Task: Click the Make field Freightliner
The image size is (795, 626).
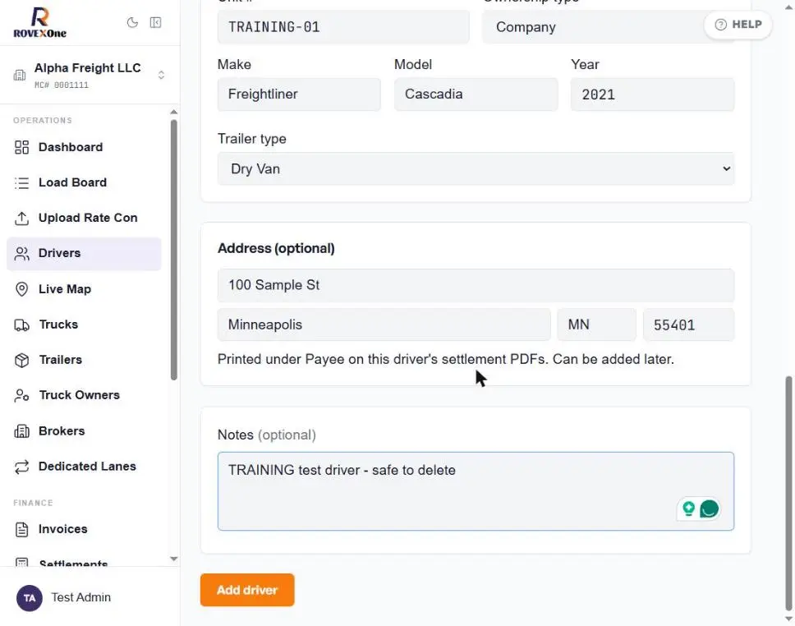Action: pyautogui.click(x=299, y=94)
